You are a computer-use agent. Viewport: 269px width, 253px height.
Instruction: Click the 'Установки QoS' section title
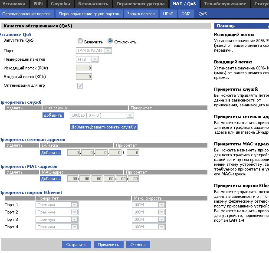tap(16, 35)
